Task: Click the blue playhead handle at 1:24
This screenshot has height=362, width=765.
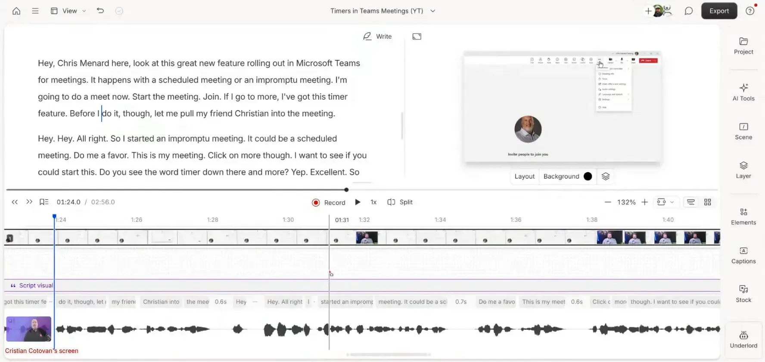Action: coord(54,216)
